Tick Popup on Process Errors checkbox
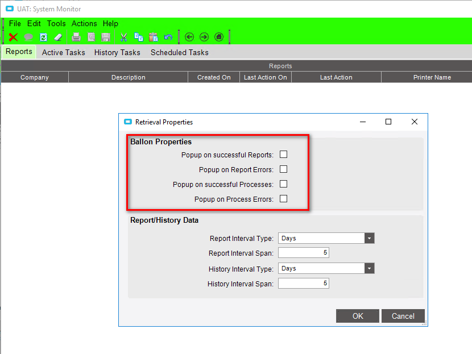Screen dimensions: 472x354 tap(284, 199)
